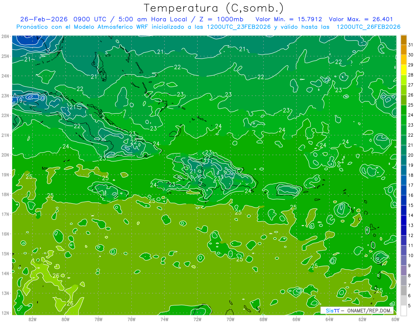Click the 5 label on the color scale
The width and height of the screenshot is (420, 324).
pyautogui.click(x=409, y=306)
